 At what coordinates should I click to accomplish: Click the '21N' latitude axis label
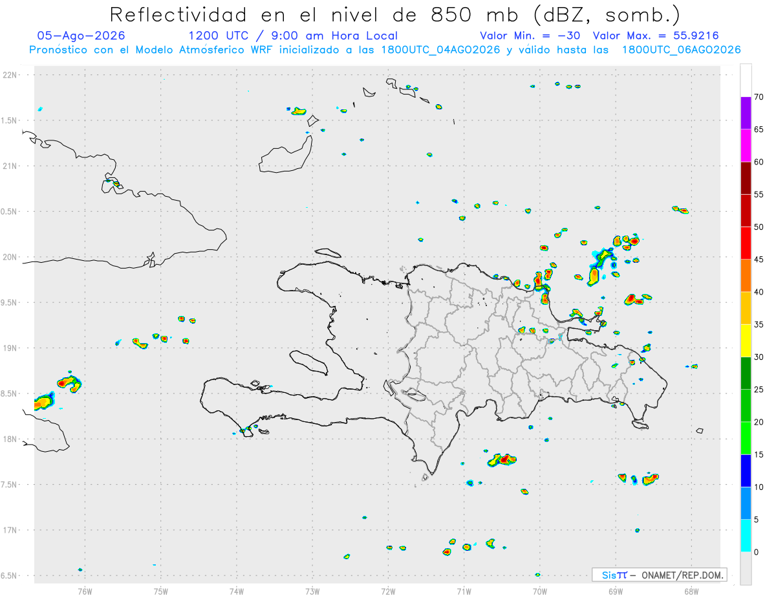click(11, 166)
